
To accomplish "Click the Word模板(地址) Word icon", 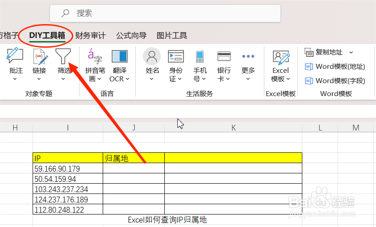I will coord(309,67).
